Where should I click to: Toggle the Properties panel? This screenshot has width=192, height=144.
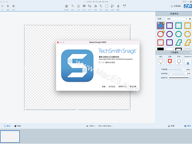coord(188,126)
